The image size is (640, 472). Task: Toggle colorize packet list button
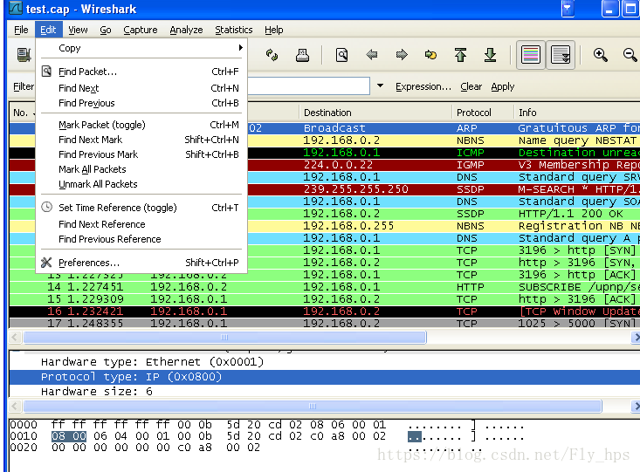click(530, 55)
